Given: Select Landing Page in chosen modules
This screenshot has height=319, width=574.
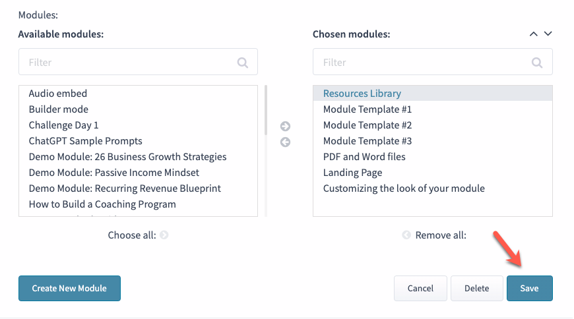Looking at the screenshot, I should click(352, 173).
